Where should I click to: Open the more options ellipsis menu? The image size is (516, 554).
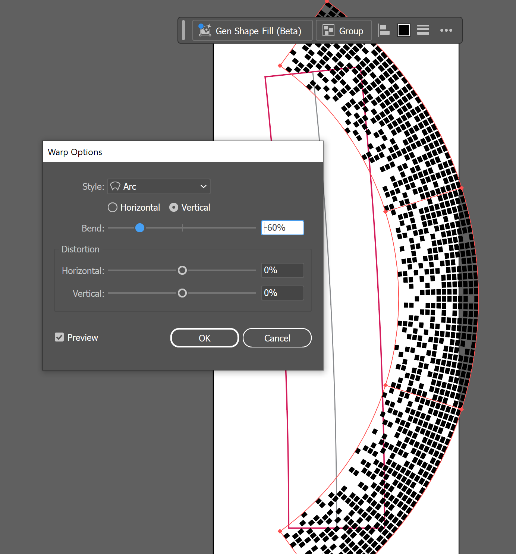click(x=446, y=30)
